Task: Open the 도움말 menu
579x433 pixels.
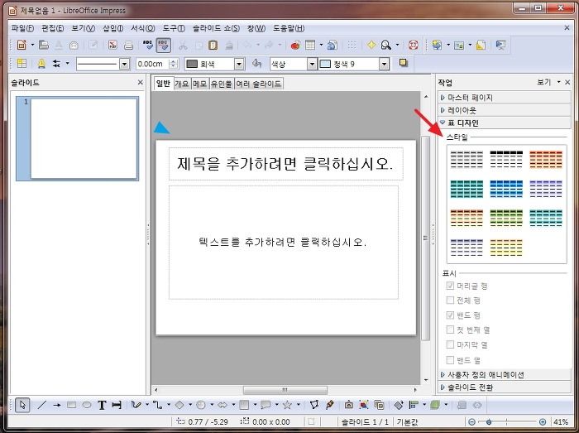Action: [289, 28]
